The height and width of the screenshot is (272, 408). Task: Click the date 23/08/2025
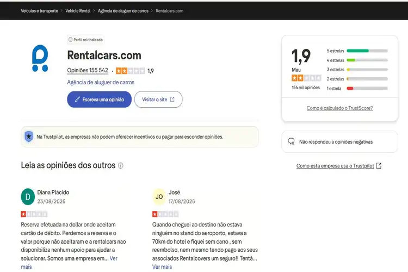coord(51,201)
